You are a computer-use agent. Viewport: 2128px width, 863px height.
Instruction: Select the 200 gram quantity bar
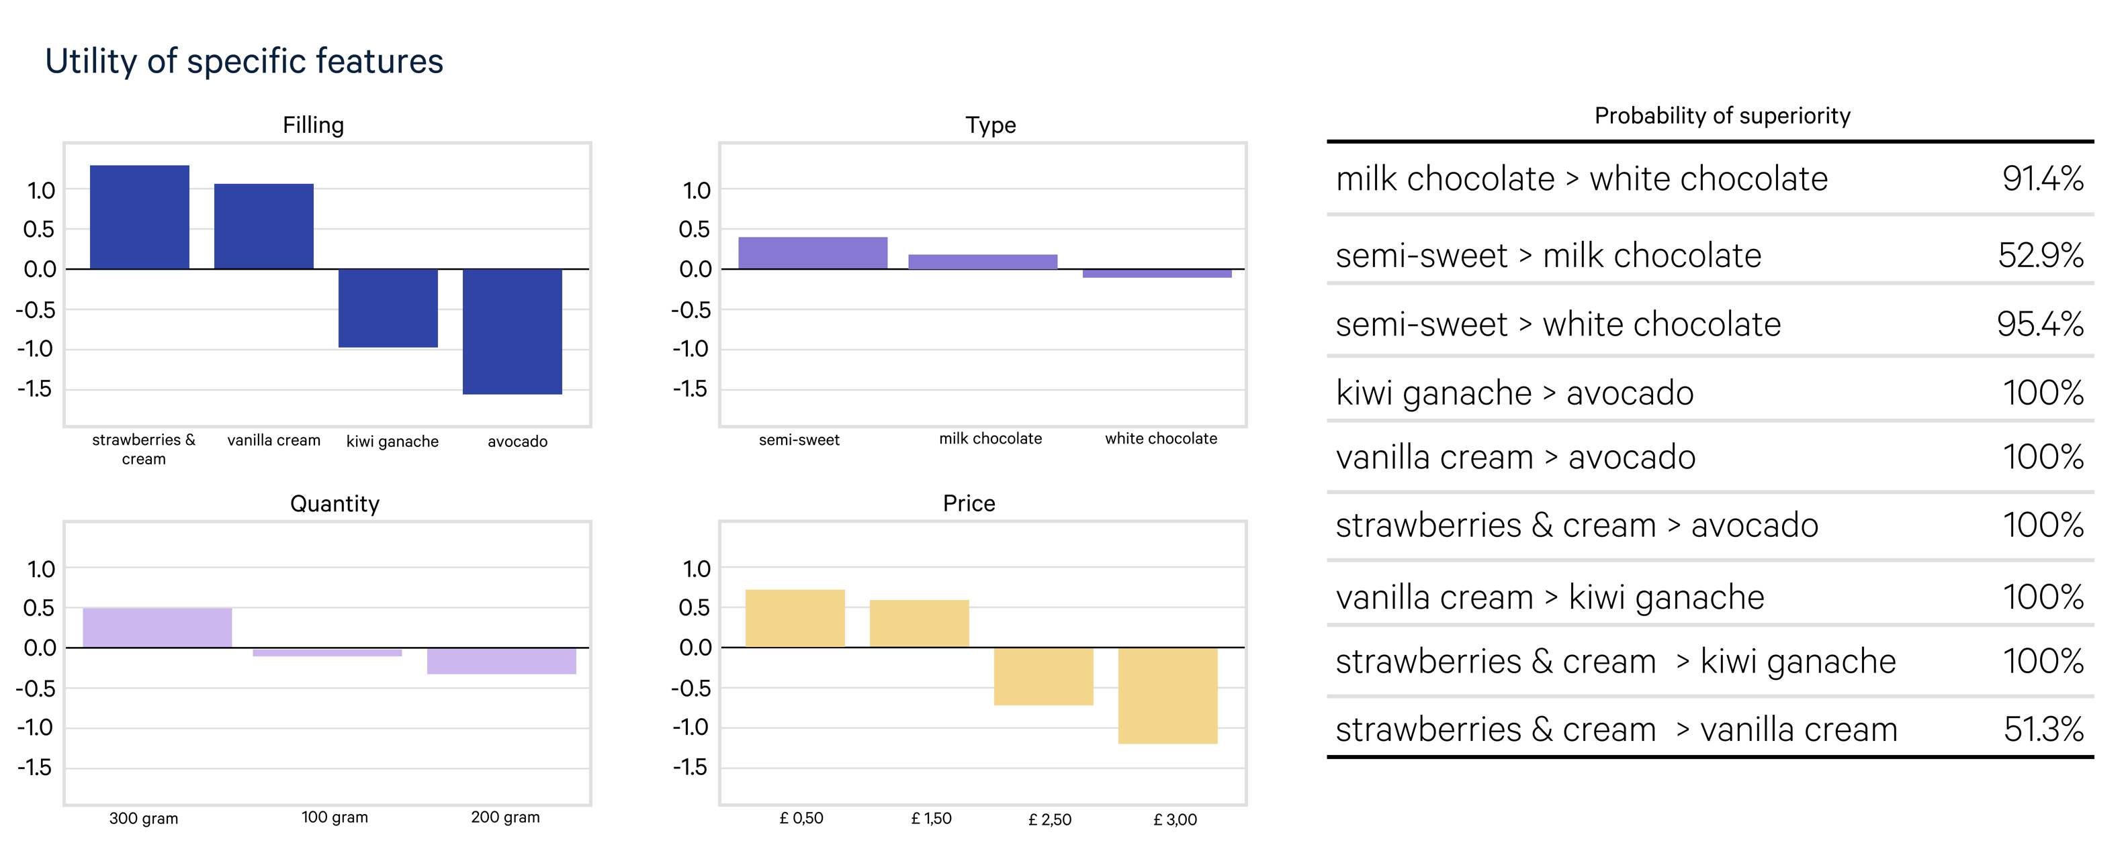click(x=501, y=661)
